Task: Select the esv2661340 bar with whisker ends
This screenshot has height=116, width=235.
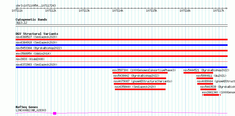Action: point(211,95)
